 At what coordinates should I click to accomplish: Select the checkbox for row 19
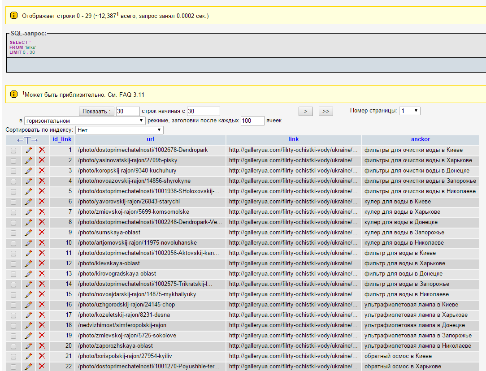click(x=13, y=336)
